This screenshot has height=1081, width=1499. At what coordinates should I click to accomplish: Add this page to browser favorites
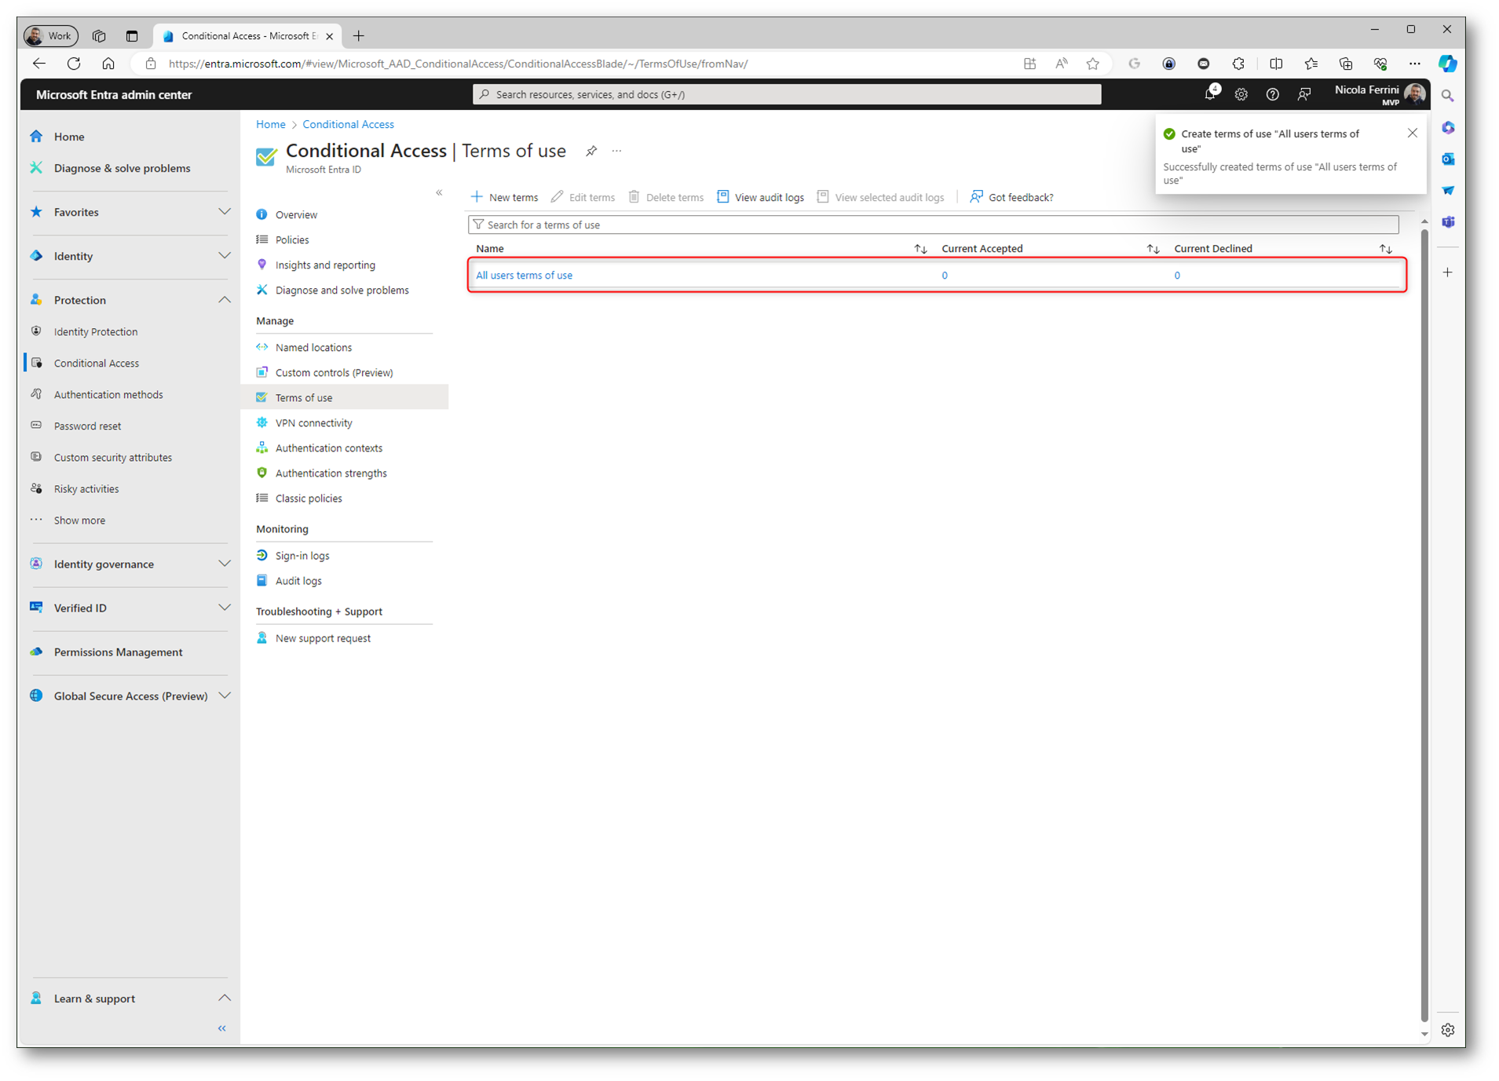pyautogui.click(x=1092, y=64)
